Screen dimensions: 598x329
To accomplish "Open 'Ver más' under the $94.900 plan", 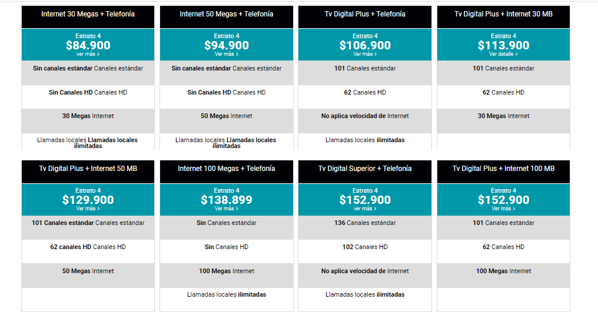I will point(226,54).
